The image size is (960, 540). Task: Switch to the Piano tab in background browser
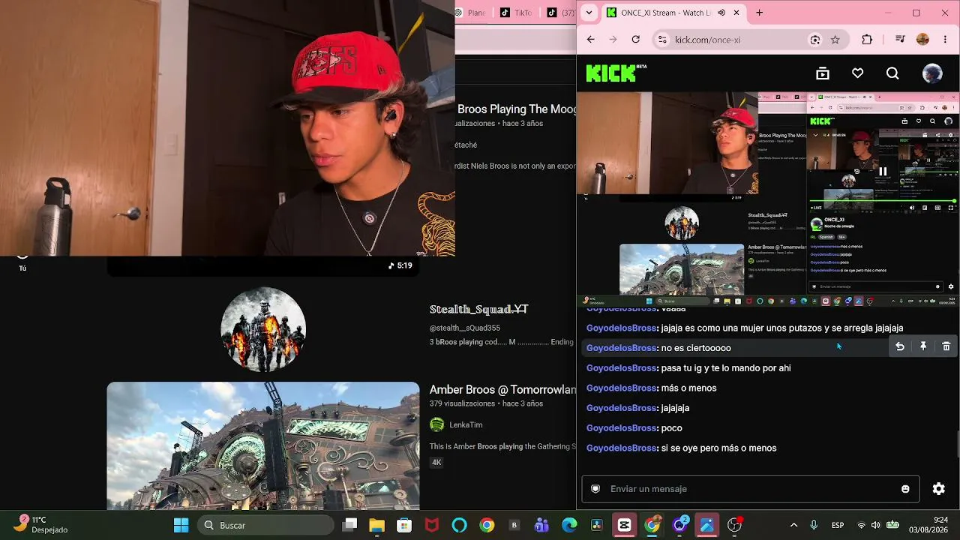tap(472, 13)
